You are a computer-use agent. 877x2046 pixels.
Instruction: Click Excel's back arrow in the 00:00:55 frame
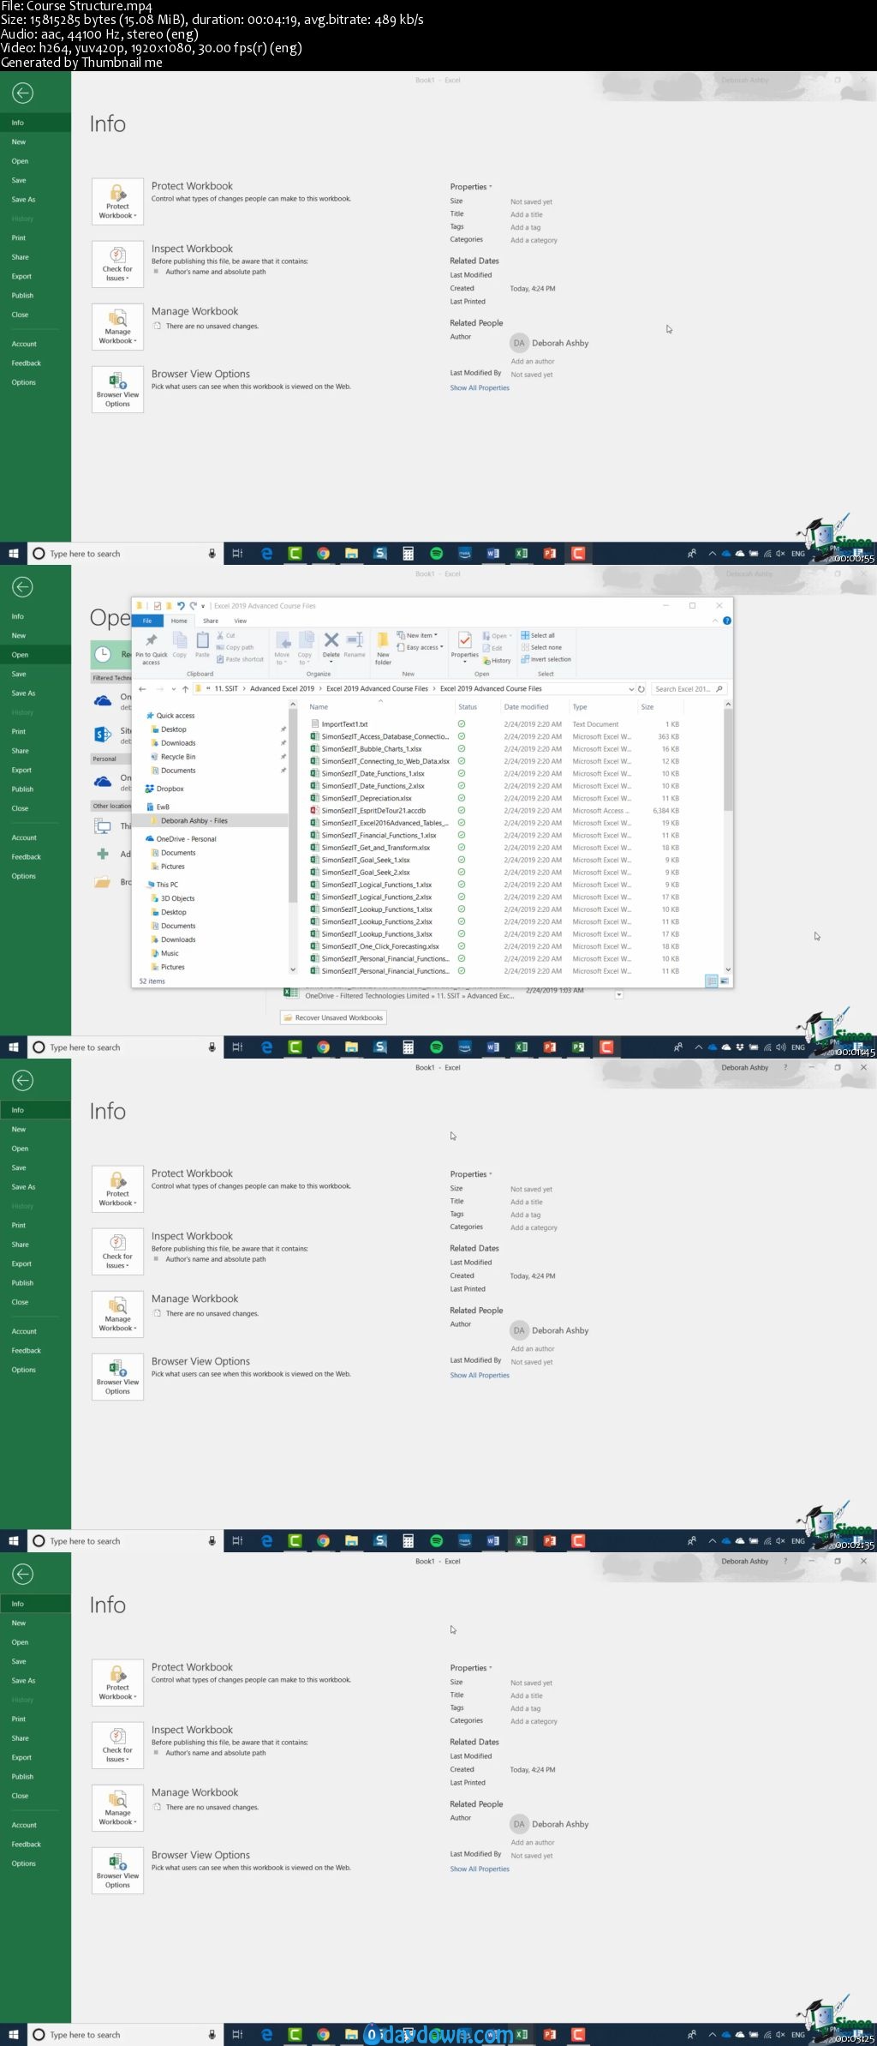(x=22, y=93)
